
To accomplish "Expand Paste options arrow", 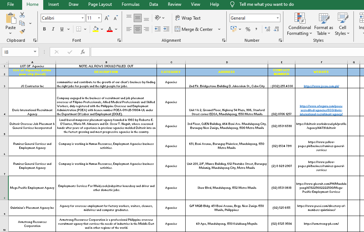I will 11,33.
